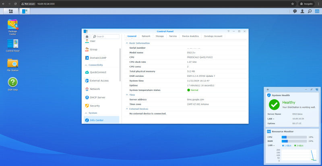
Task: Open the DSM Main Menu grid icon
Action: point(11,11)
